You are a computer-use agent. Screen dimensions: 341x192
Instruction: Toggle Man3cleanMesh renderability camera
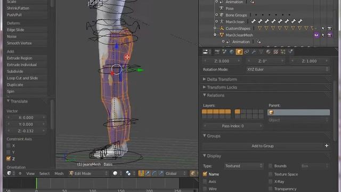point(330,35)
